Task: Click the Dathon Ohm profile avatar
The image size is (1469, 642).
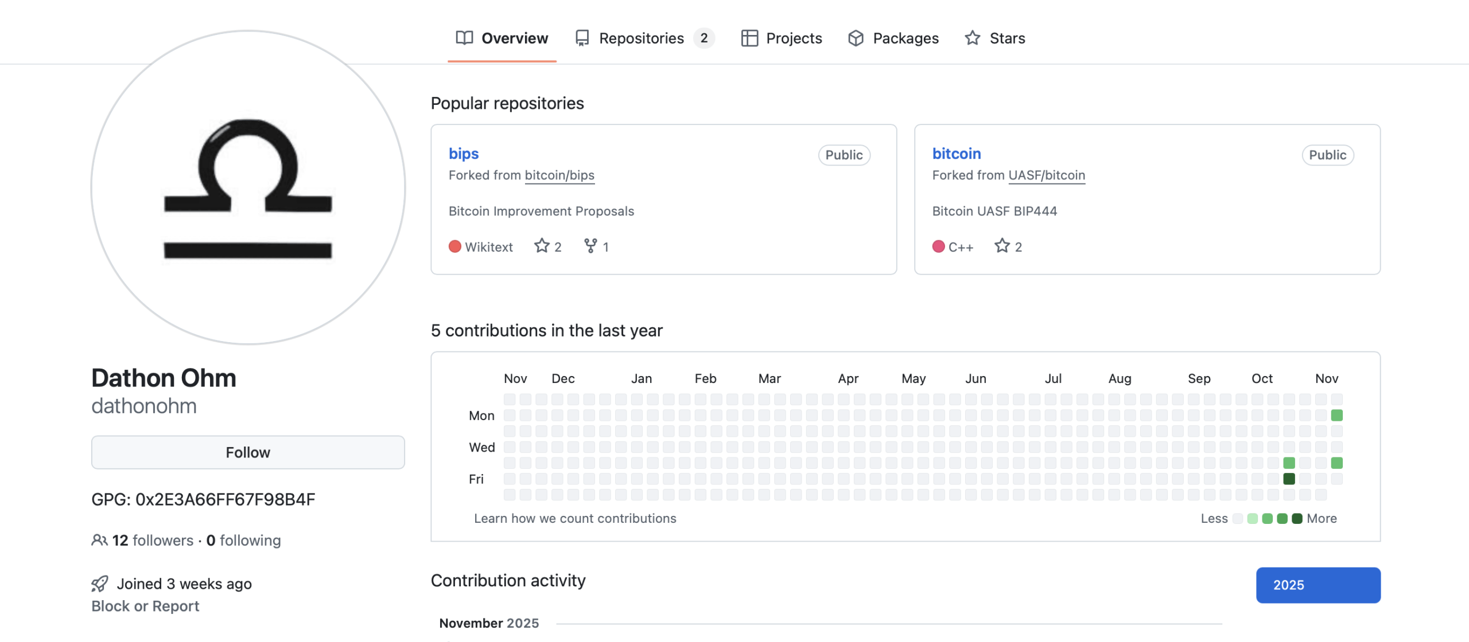Action: click(248, 188)
